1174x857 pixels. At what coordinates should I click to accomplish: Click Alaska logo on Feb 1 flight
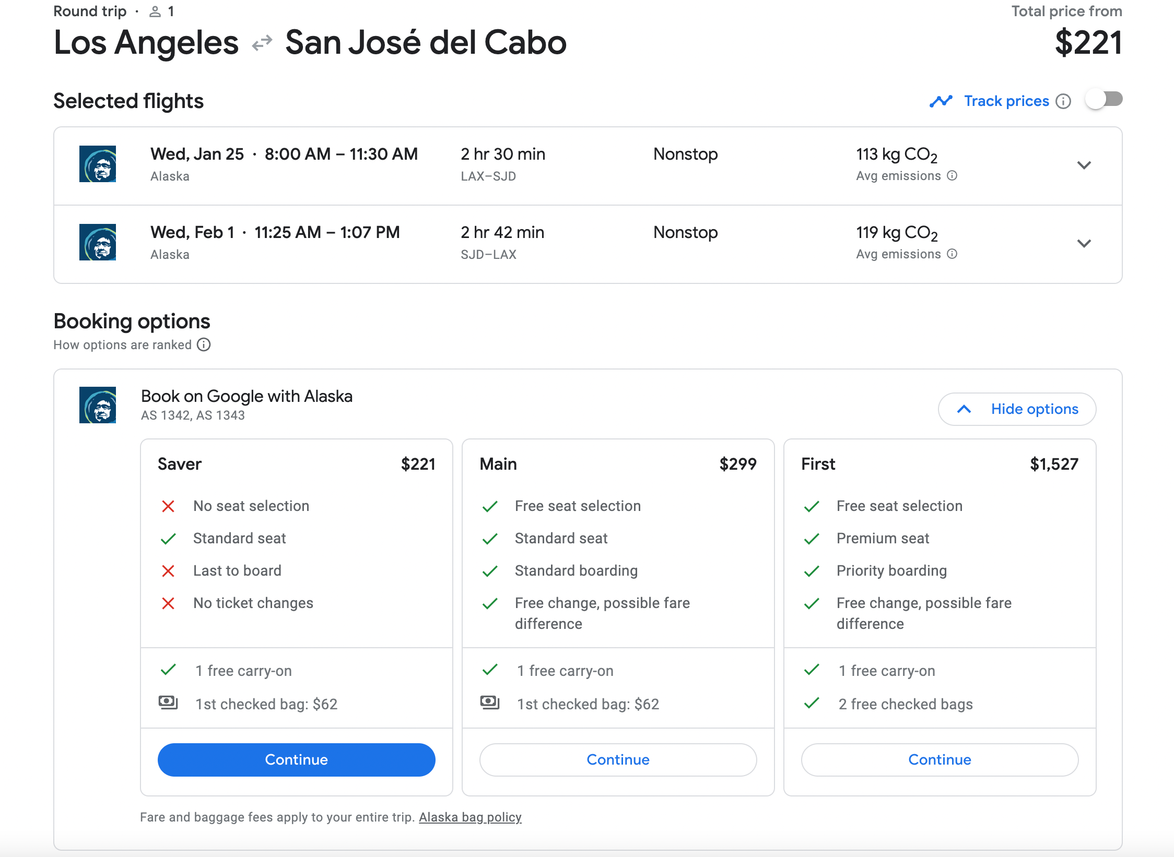pos(98,242)
